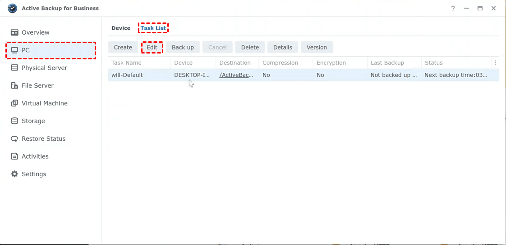Open the Version button

tap(317, 47)
